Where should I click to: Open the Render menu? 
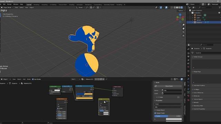pos(9,4)
